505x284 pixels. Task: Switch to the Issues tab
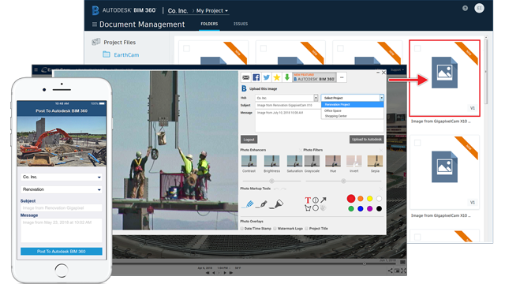point(241,24)
